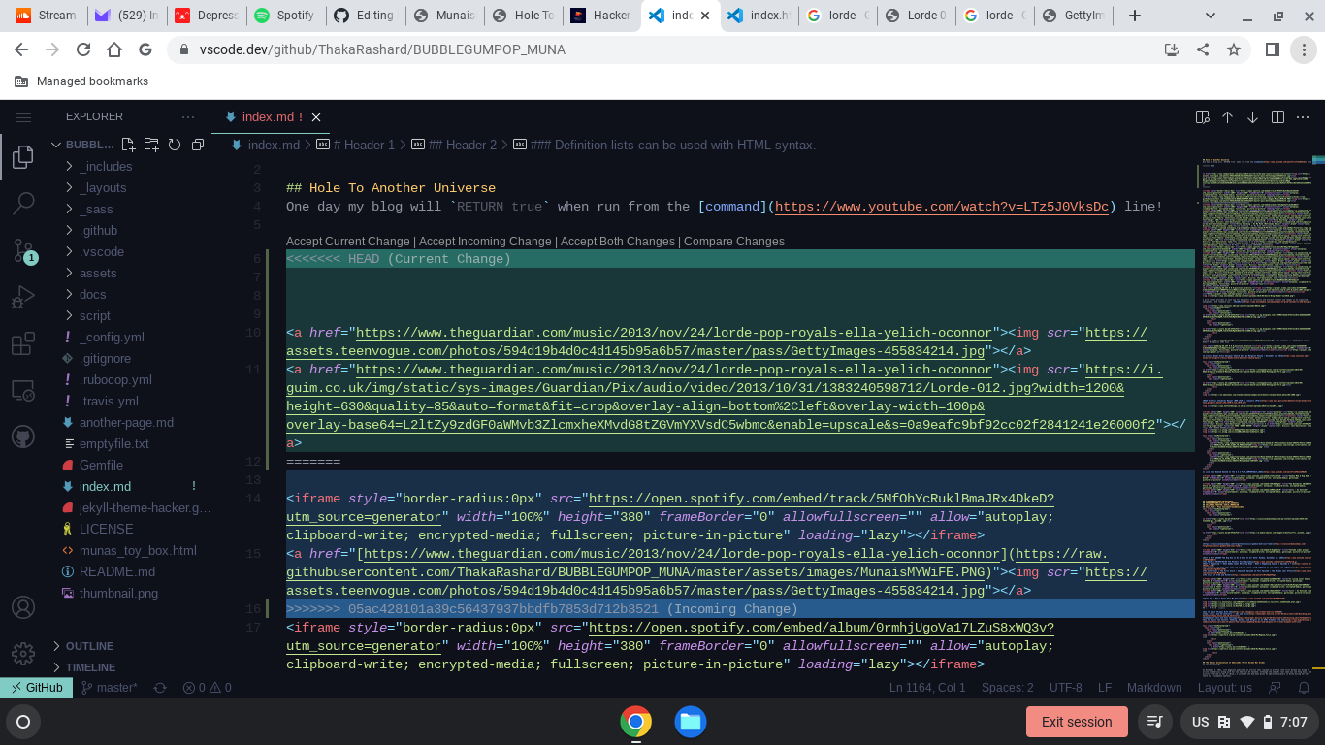Click Accept Incoming Change
The image size is (1325, 745).
pos(485,242)
